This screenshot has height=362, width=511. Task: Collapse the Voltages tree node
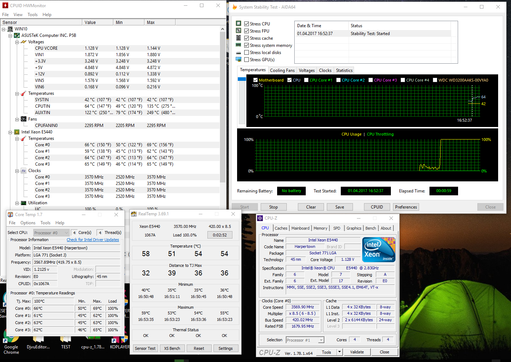pyautogui.click(x=17, y=42)
